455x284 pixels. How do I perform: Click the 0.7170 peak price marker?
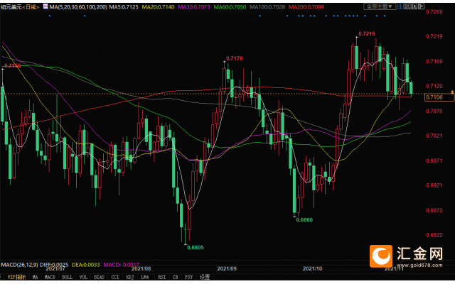[235, 58]
